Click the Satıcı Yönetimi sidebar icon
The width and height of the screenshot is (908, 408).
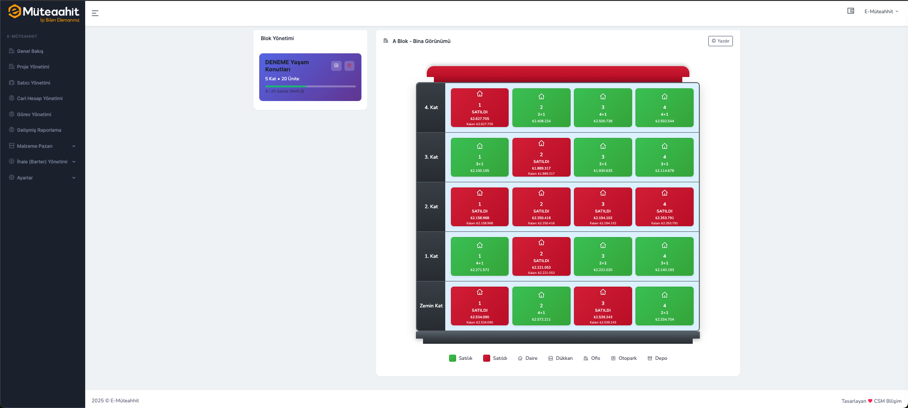pos(12,83)
